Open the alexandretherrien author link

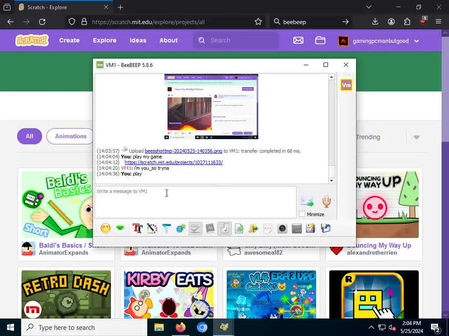[372, 252]
